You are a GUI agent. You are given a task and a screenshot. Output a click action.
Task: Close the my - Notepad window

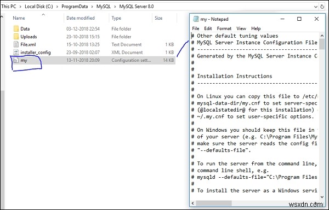[x=316, y=19]
